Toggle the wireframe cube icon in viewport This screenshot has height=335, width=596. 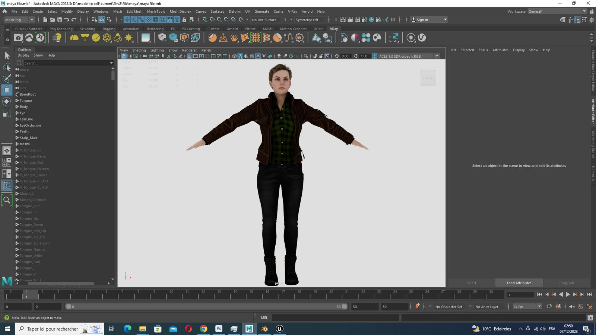[234, 56]
